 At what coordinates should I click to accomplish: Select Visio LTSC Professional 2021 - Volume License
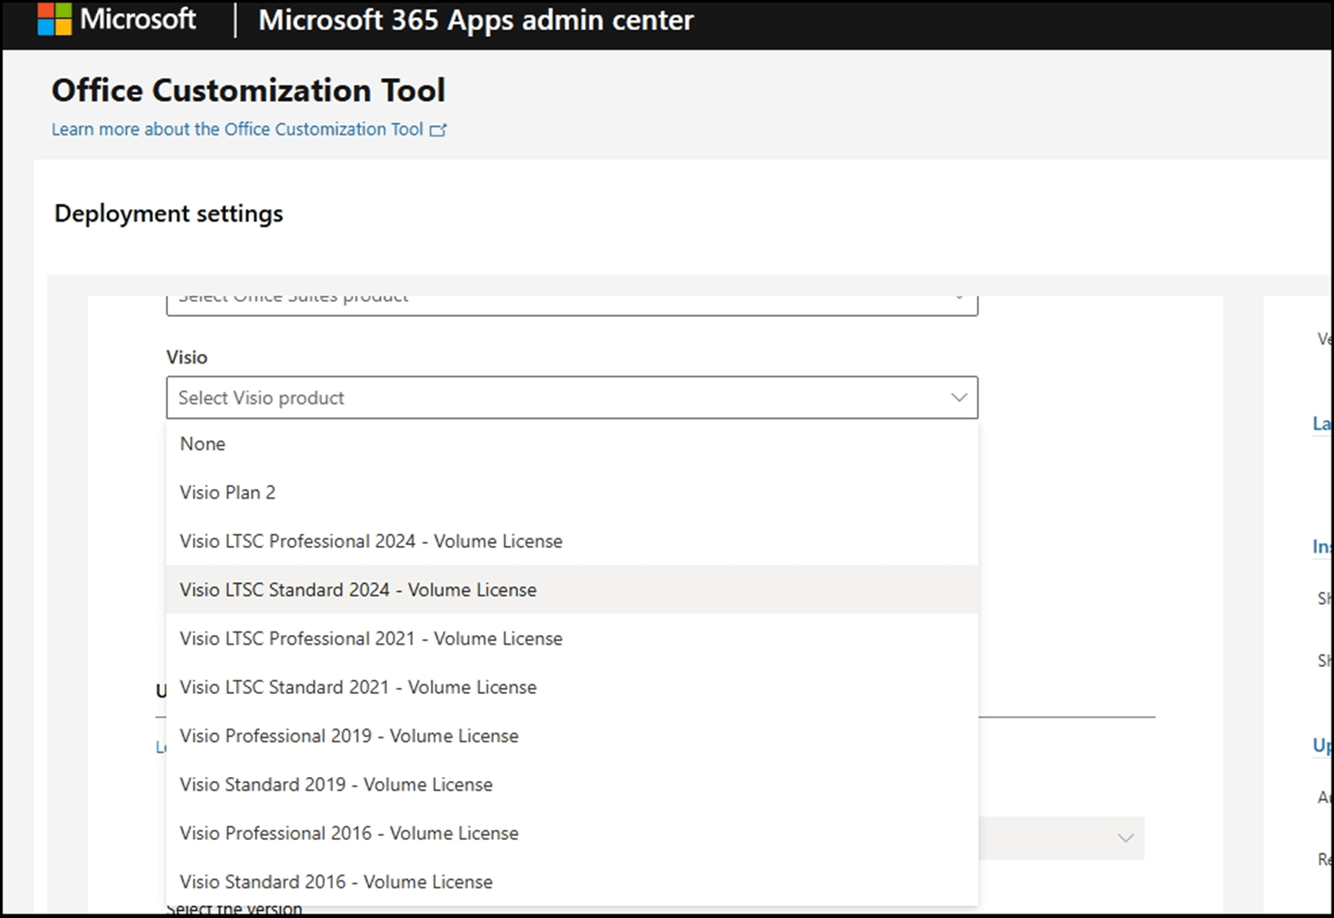point(370,639)
